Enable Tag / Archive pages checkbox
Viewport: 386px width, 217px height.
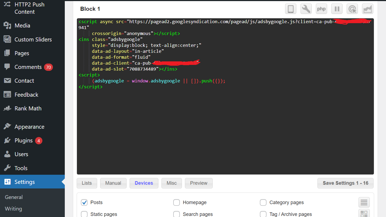tap(263, 214)
